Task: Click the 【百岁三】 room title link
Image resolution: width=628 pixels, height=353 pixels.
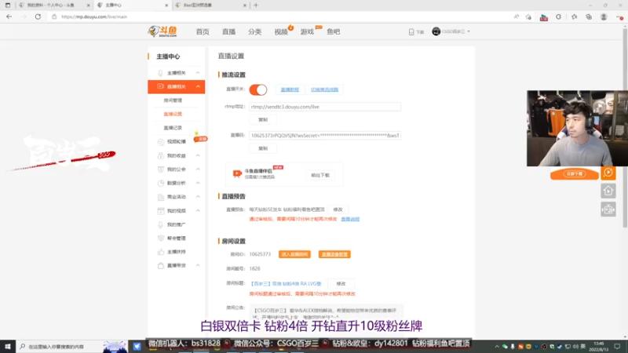Action: 286,284
